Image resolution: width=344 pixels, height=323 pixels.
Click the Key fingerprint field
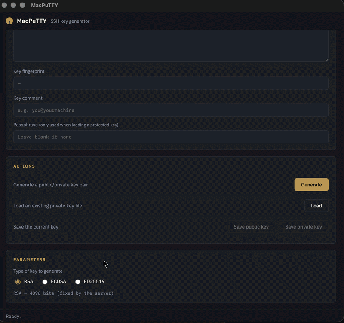(x=171, y=83)
